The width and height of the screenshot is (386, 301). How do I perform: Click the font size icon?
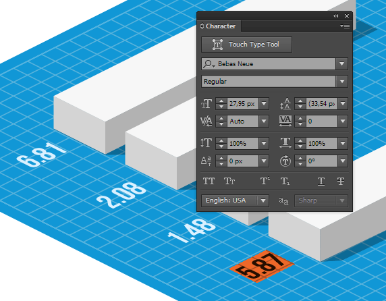click(206, 104)
